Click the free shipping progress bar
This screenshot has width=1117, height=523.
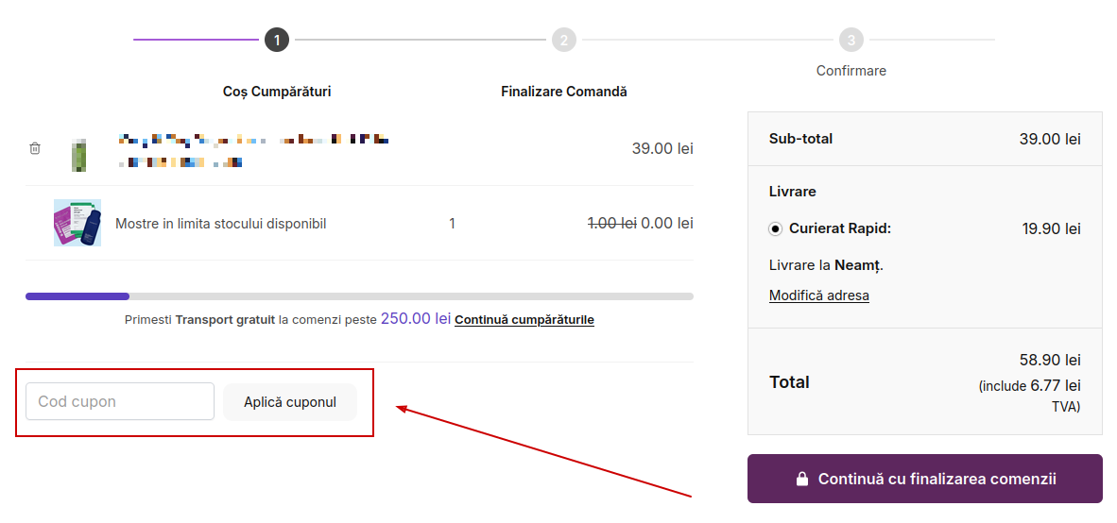[x=359, y=296]
